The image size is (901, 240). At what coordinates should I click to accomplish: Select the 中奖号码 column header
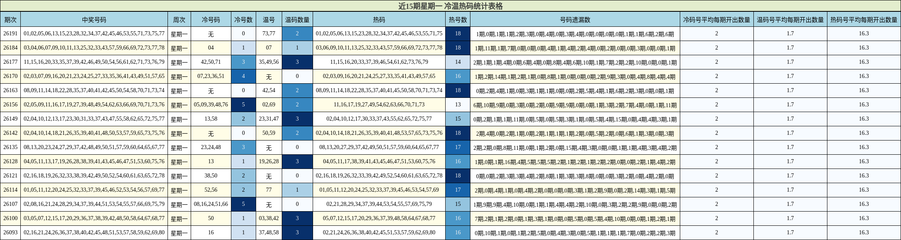[x=94, y=19]
